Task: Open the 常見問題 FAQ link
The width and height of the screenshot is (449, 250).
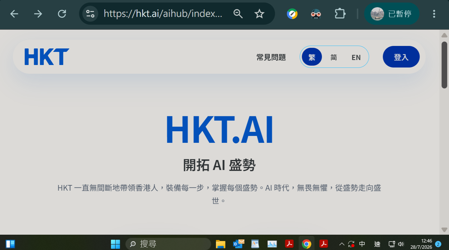Action: [x=271, y=57]
